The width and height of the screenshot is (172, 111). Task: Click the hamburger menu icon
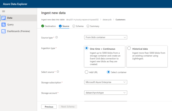pyautogui.click(x=4, y=11)
